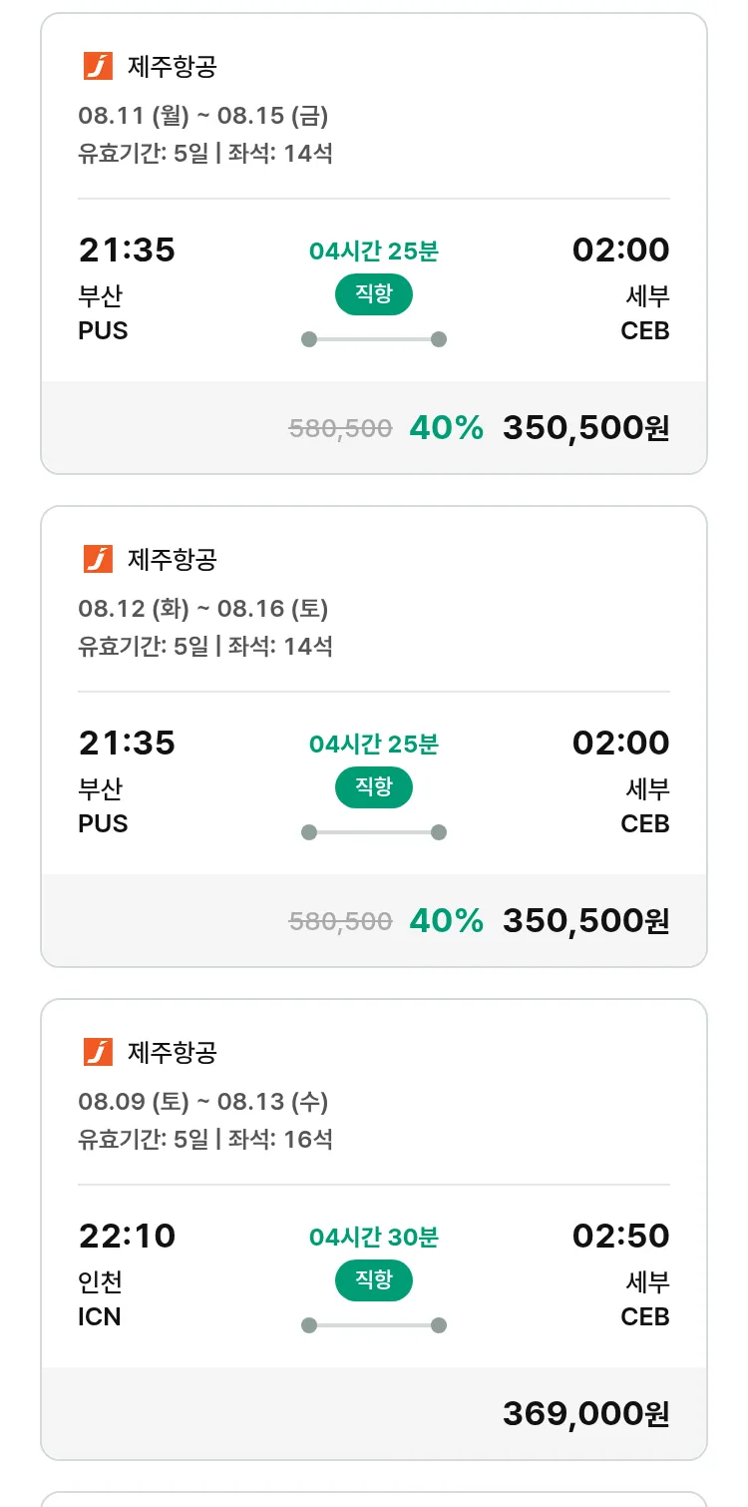Open the 08.09 (토) ~ 08.13 (수) date range
The height and width of the screenshot is (1507, 748).
click(x=203, y=1102)
